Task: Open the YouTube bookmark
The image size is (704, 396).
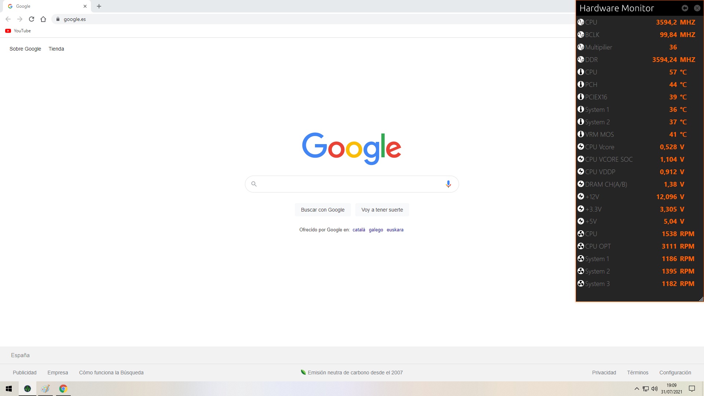Action: [18, 31]
